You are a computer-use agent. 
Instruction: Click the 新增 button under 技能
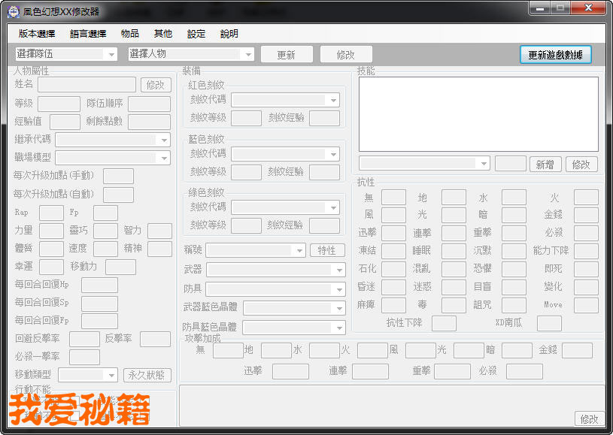click(x=545, y=165)
